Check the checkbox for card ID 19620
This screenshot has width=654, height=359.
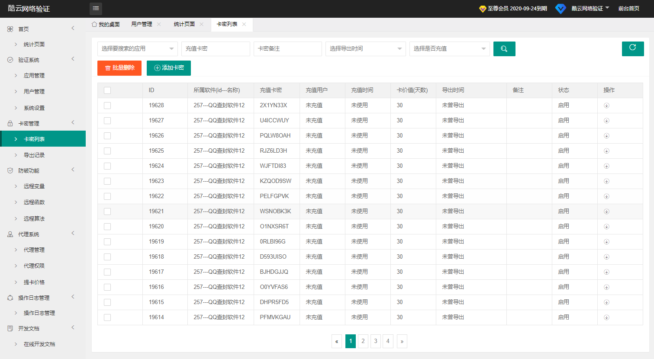coord(107,226)
